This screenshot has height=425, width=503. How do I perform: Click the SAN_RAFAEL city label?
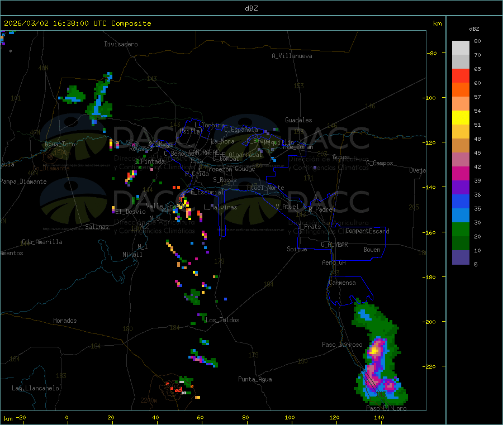point(205,152)
